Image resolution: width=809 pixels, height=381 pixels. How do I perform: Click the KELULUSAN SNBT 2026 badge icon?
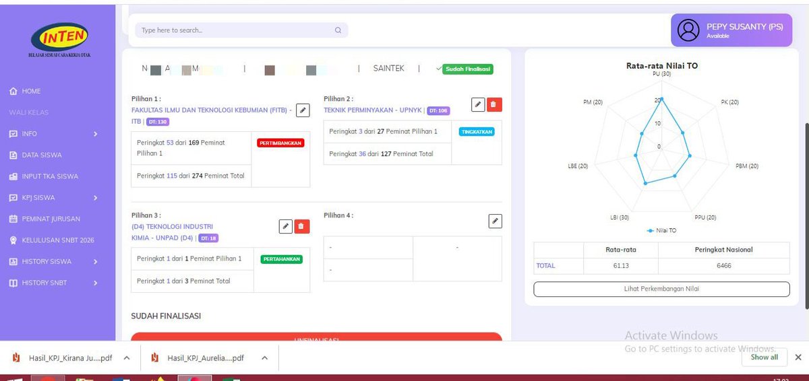(x=13, y=240)
